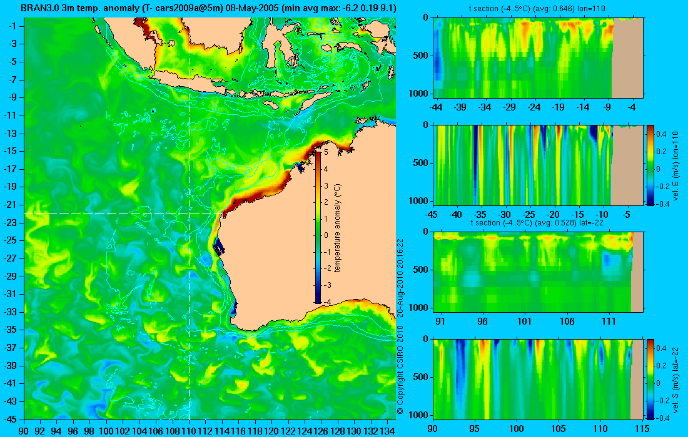Click the copyright CSIRO 2010 text
Image resolution: width=688 pixels, height=437 pixels.
pyautogui.click(x=400, y=370)
